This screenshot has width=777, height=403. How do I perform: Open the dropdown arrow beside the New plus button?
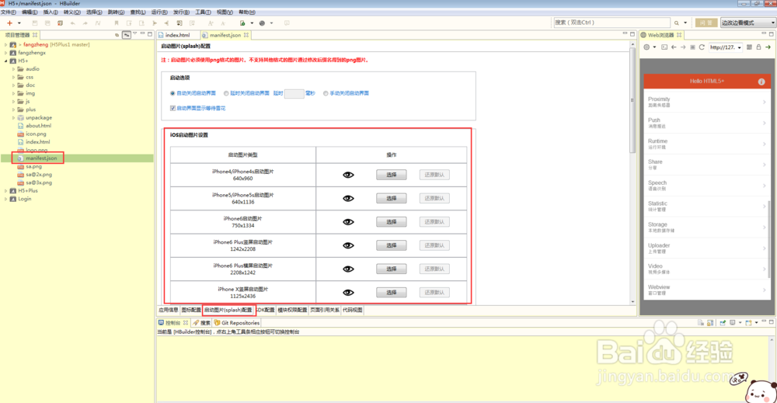point(19,23)
